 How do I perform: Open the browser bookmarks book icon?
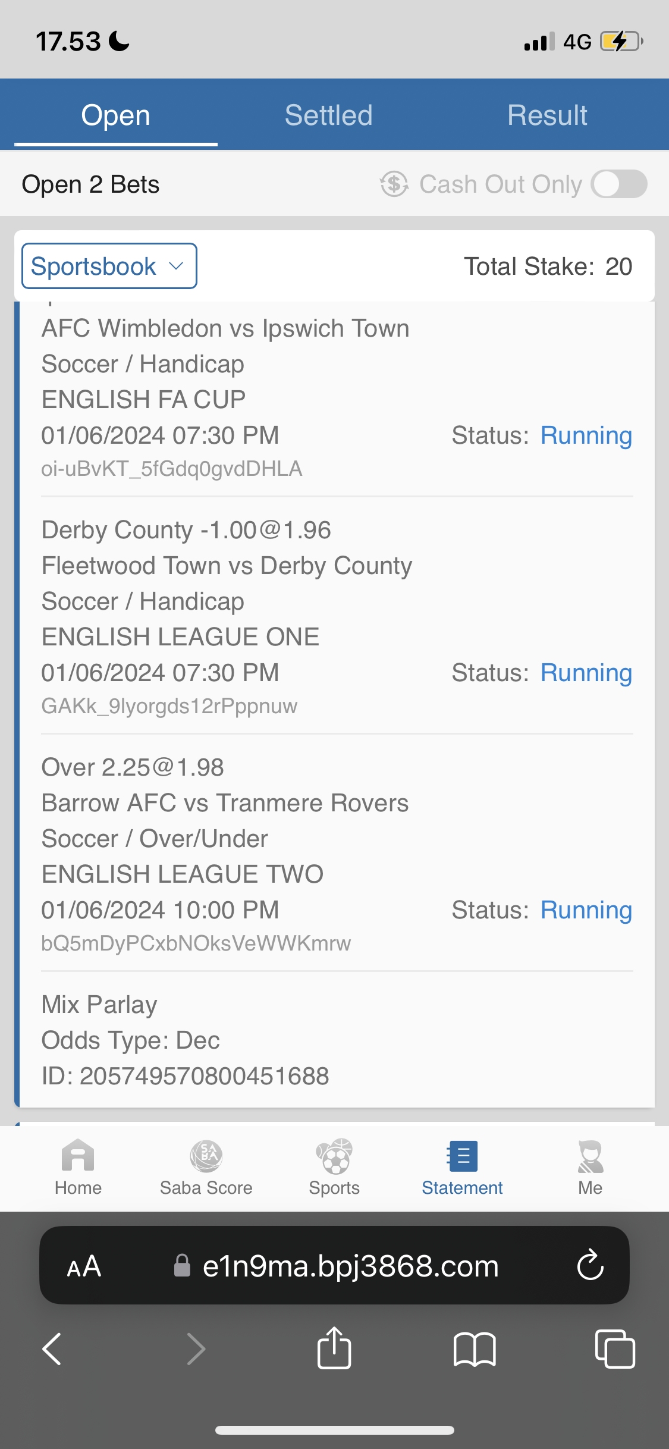pyautogui.click(x=474, y=1348)
